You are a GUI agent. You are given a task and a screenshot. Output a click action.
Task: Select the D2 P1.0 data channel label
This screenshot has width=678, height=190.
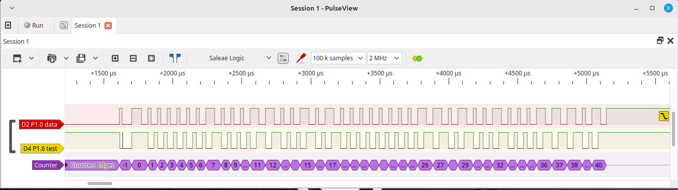click(x=41, y=124)
